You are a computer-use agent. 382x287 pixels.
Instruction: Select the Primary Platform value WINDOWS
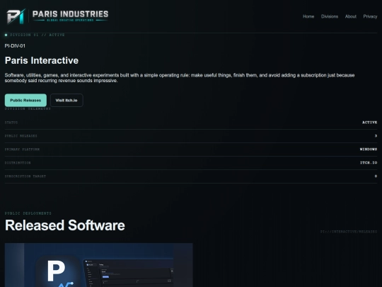[369, 149]
